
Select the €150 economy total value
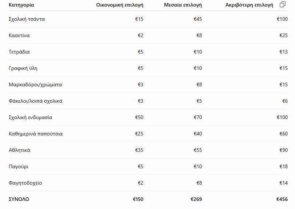click(x=138, y=200)
